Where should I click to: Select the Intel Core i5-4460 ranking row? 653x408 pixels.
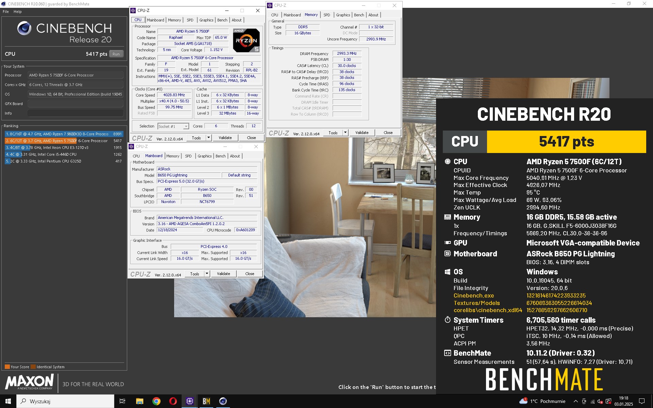(x=64, y=154)
